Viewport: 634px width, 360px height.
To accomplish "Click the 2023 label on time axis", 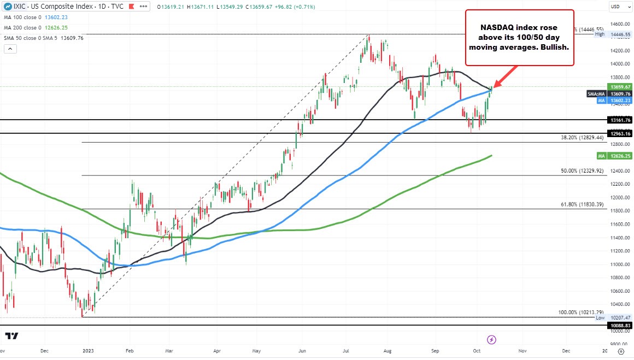I will click(88, 351).
